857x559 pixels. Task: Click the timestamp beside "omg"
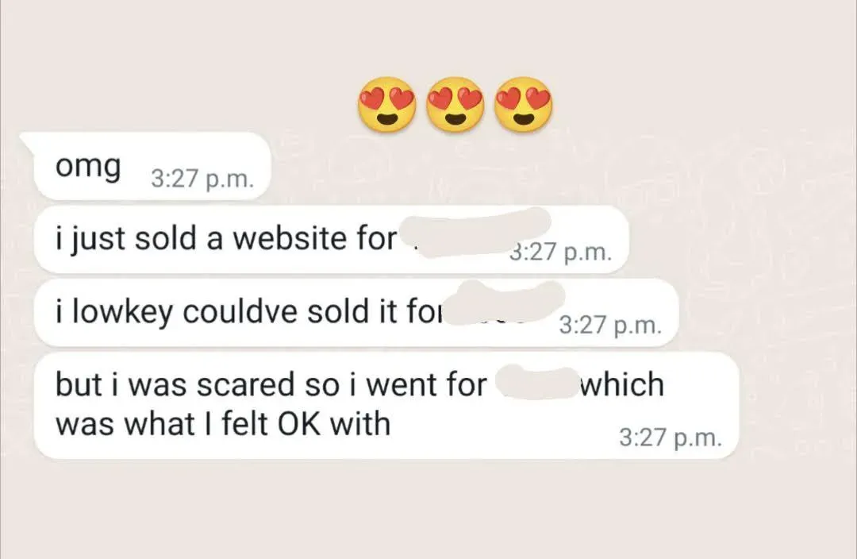(202, 179)
